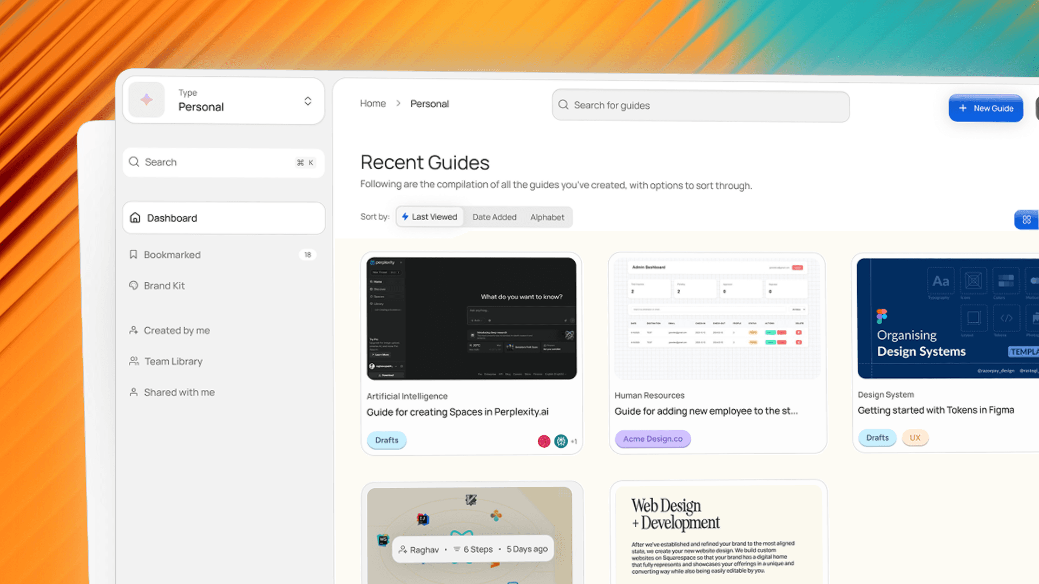Screen dimensions: 1039x584
Task: Open Created by me section
Action: point(176,330)
